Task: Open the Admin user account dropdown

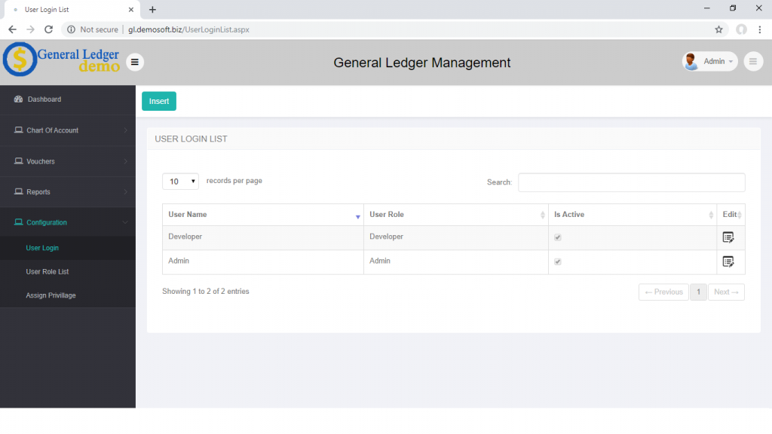Action: 709,62
